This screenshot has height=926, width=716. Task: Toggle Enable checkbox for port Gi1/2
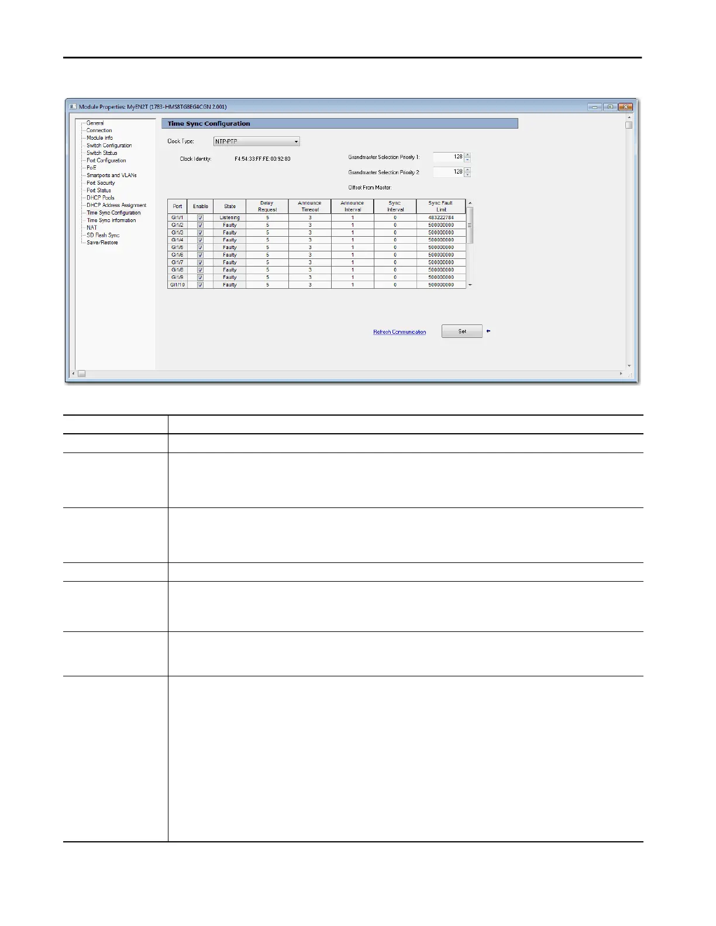click(x=200, y=225)
